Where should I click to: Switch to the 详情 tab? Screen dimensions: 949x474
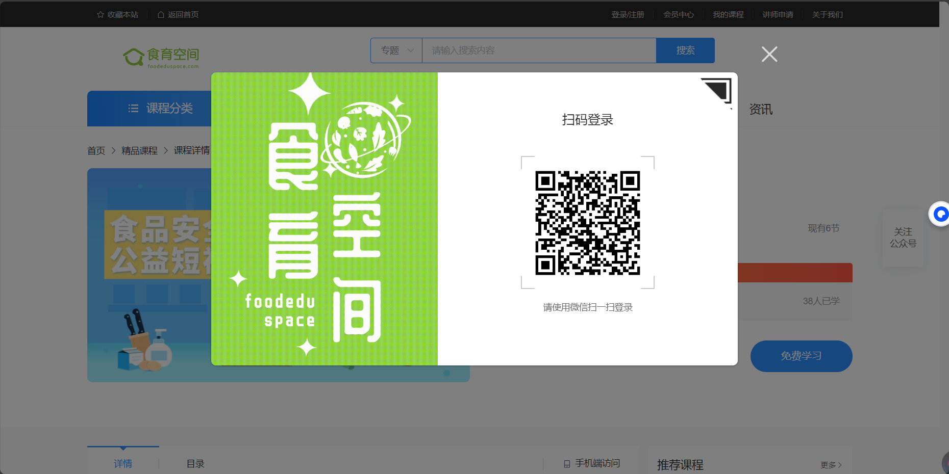click(x=123, y=463)
